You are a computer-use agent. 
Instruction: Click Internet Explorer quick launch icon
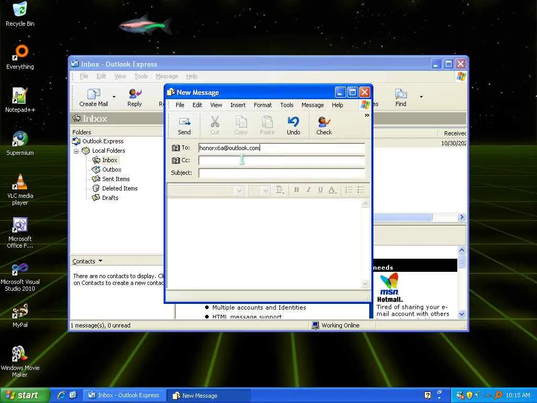(61, 395)
